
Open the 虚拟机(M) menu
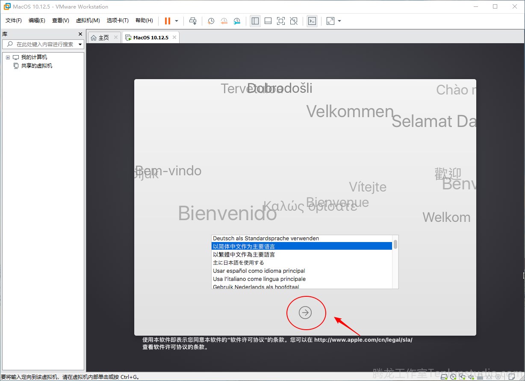click(88, 21)
